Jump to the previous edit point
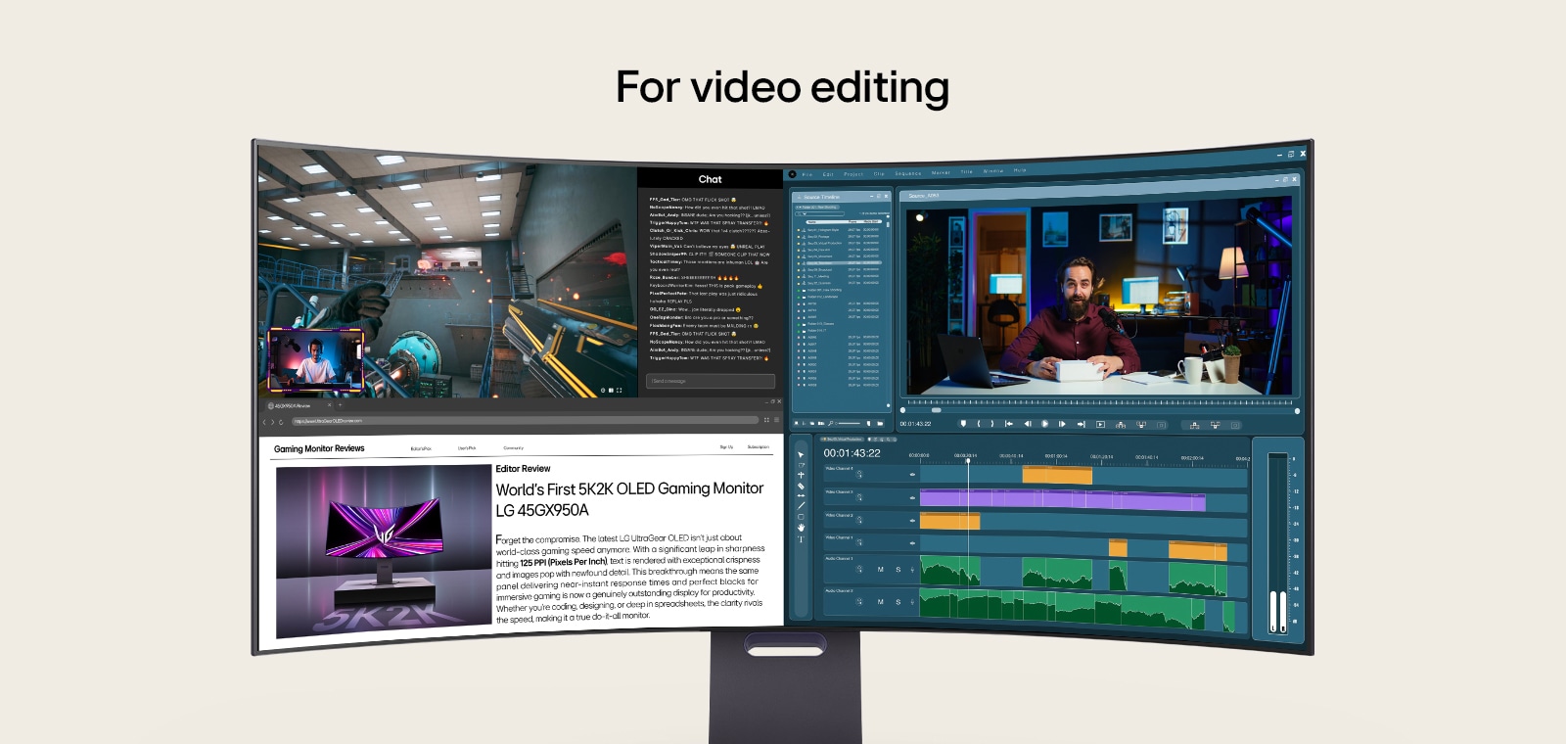The image size is (1566, 744). 1009,424
